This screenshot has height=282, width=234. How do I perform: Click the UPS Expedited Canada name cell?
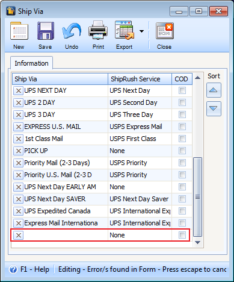[x=66, y=211]
